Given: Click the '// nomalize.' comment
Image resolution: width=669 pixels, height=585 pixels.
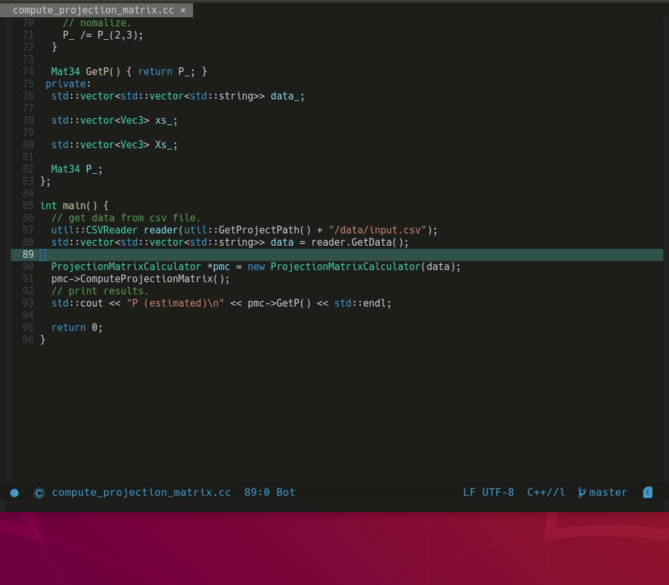Looking at the screenshot, I should tap(97, 23).
